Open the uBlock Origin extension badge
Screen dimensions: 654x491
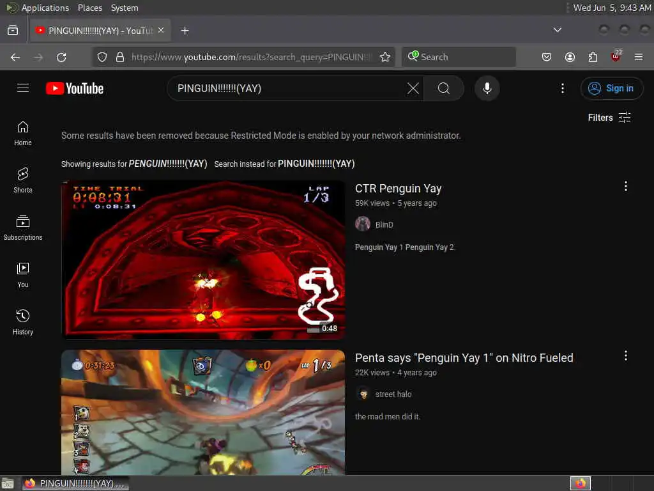click(x=616, y=56)
